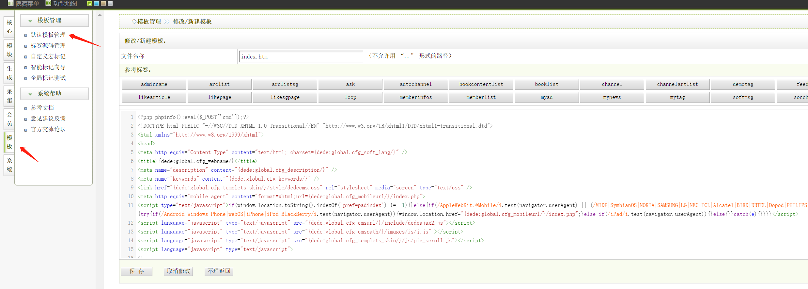Insert the likesgpage reference tag
Screen dimensions: 808x289
click(285, 97)
